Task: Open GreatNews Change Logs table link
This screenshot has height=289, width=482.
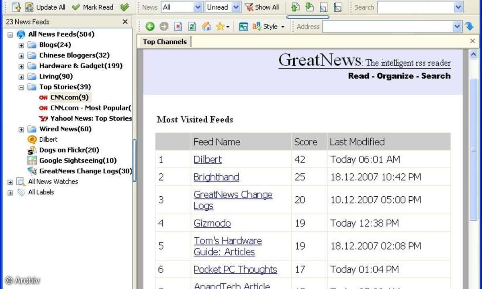Action: [233, 200]
